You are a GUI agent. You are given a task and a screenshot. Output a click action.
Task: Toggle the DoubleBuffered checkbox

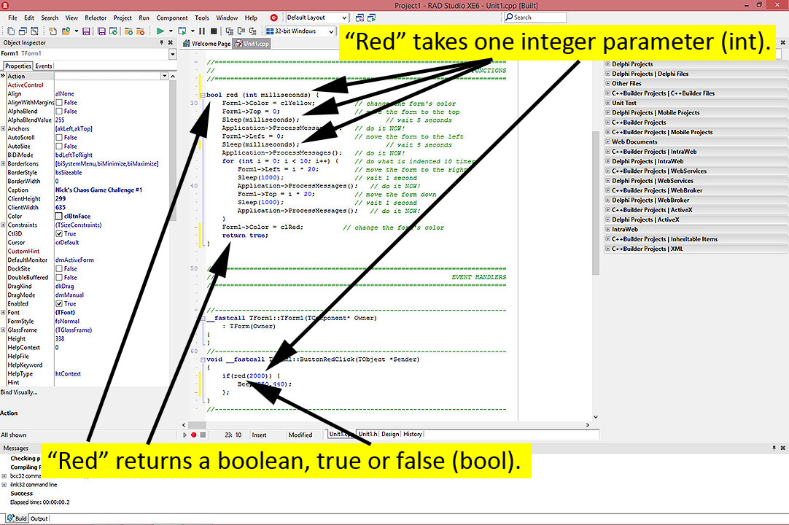coord(59,277)
